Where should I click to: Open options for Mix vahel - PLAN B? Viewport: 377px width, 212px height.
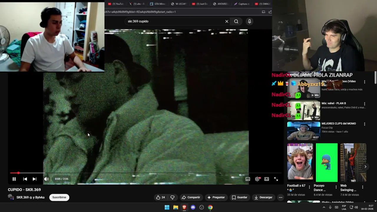[364, 104]
